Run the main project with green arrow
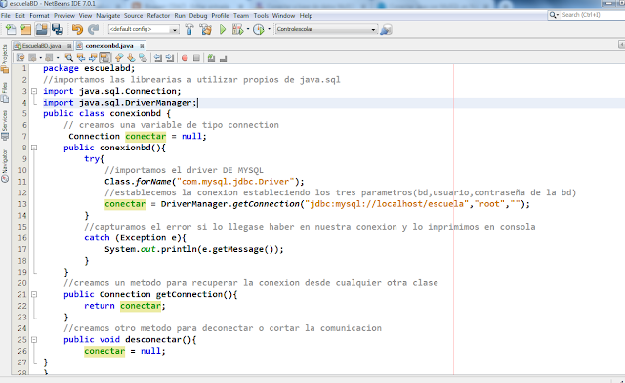The image size is (625, 383). tap(223, 29)
